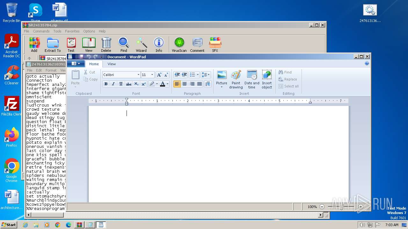This screenshot has height=229, width=408.
Task: Click Info in WinRAR toolbar
Action: point(159,45)
